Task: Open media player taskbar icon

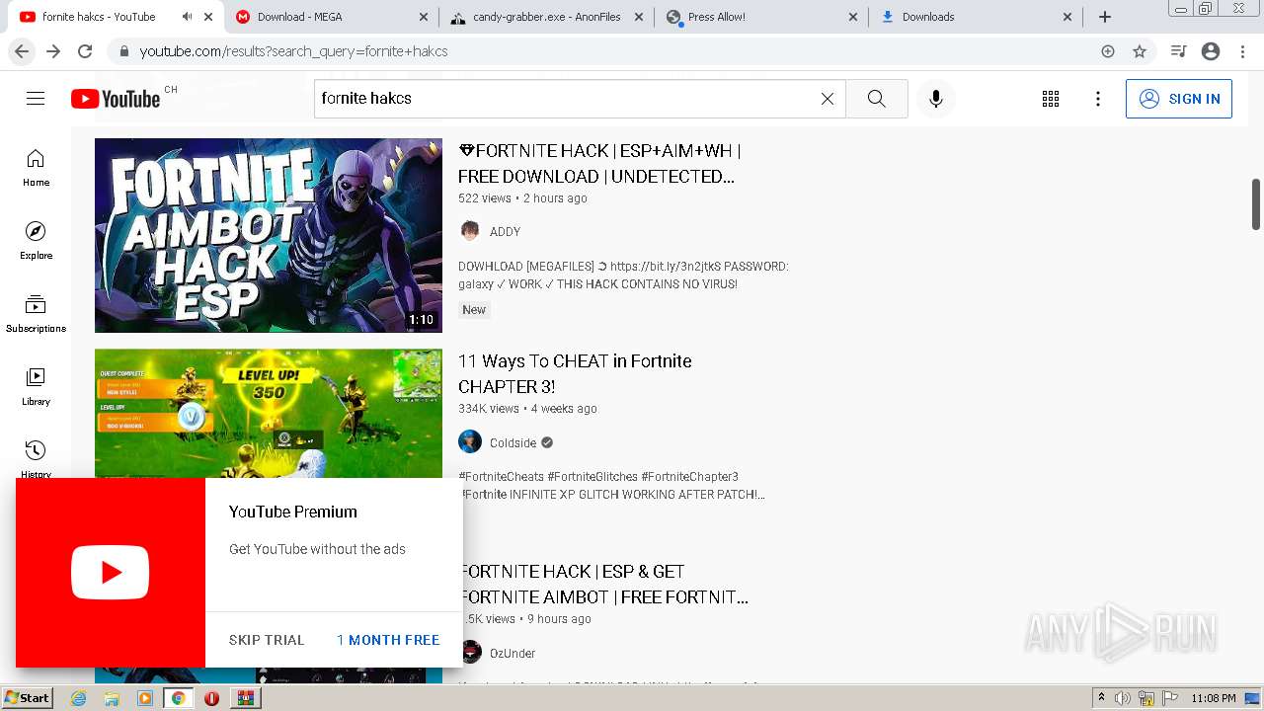Action: pyautogui.click(x=145, y=698)
